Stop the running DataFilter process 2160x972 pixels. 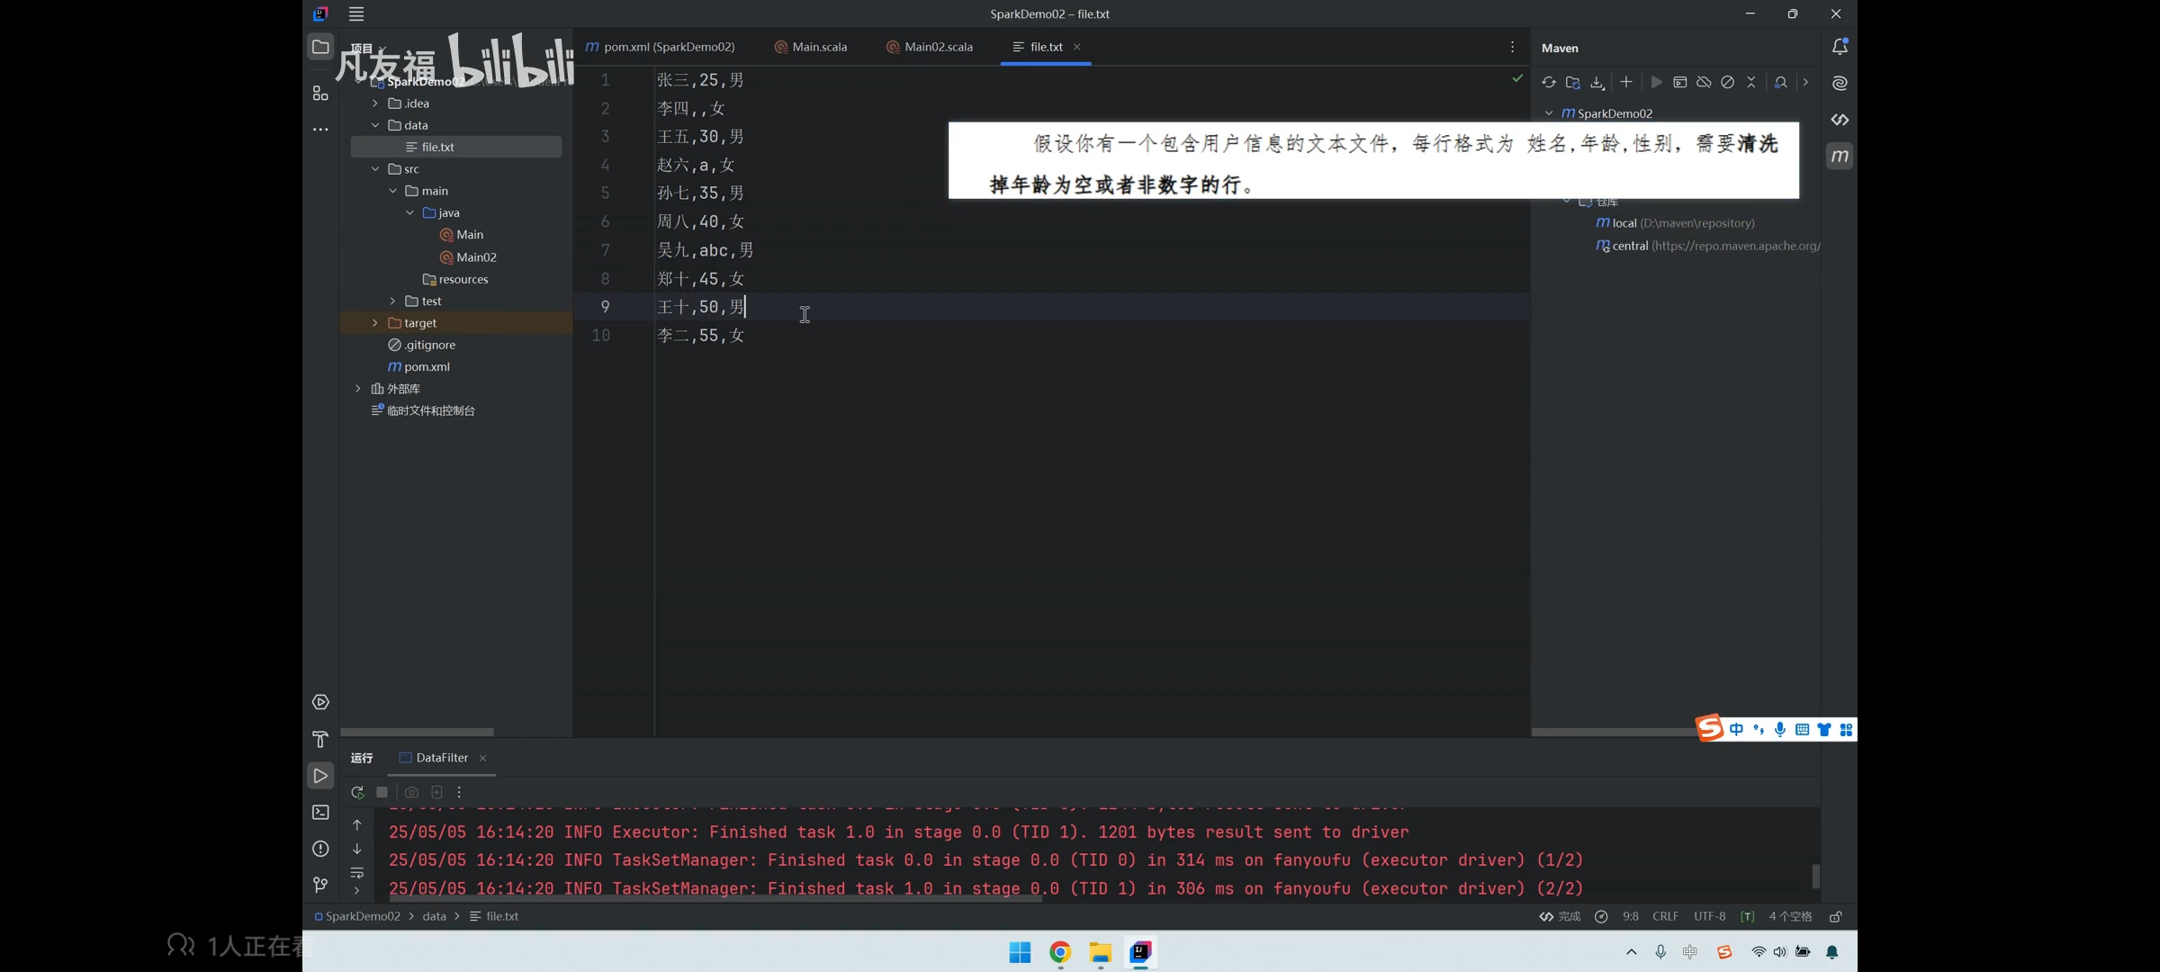pos(382,792)
